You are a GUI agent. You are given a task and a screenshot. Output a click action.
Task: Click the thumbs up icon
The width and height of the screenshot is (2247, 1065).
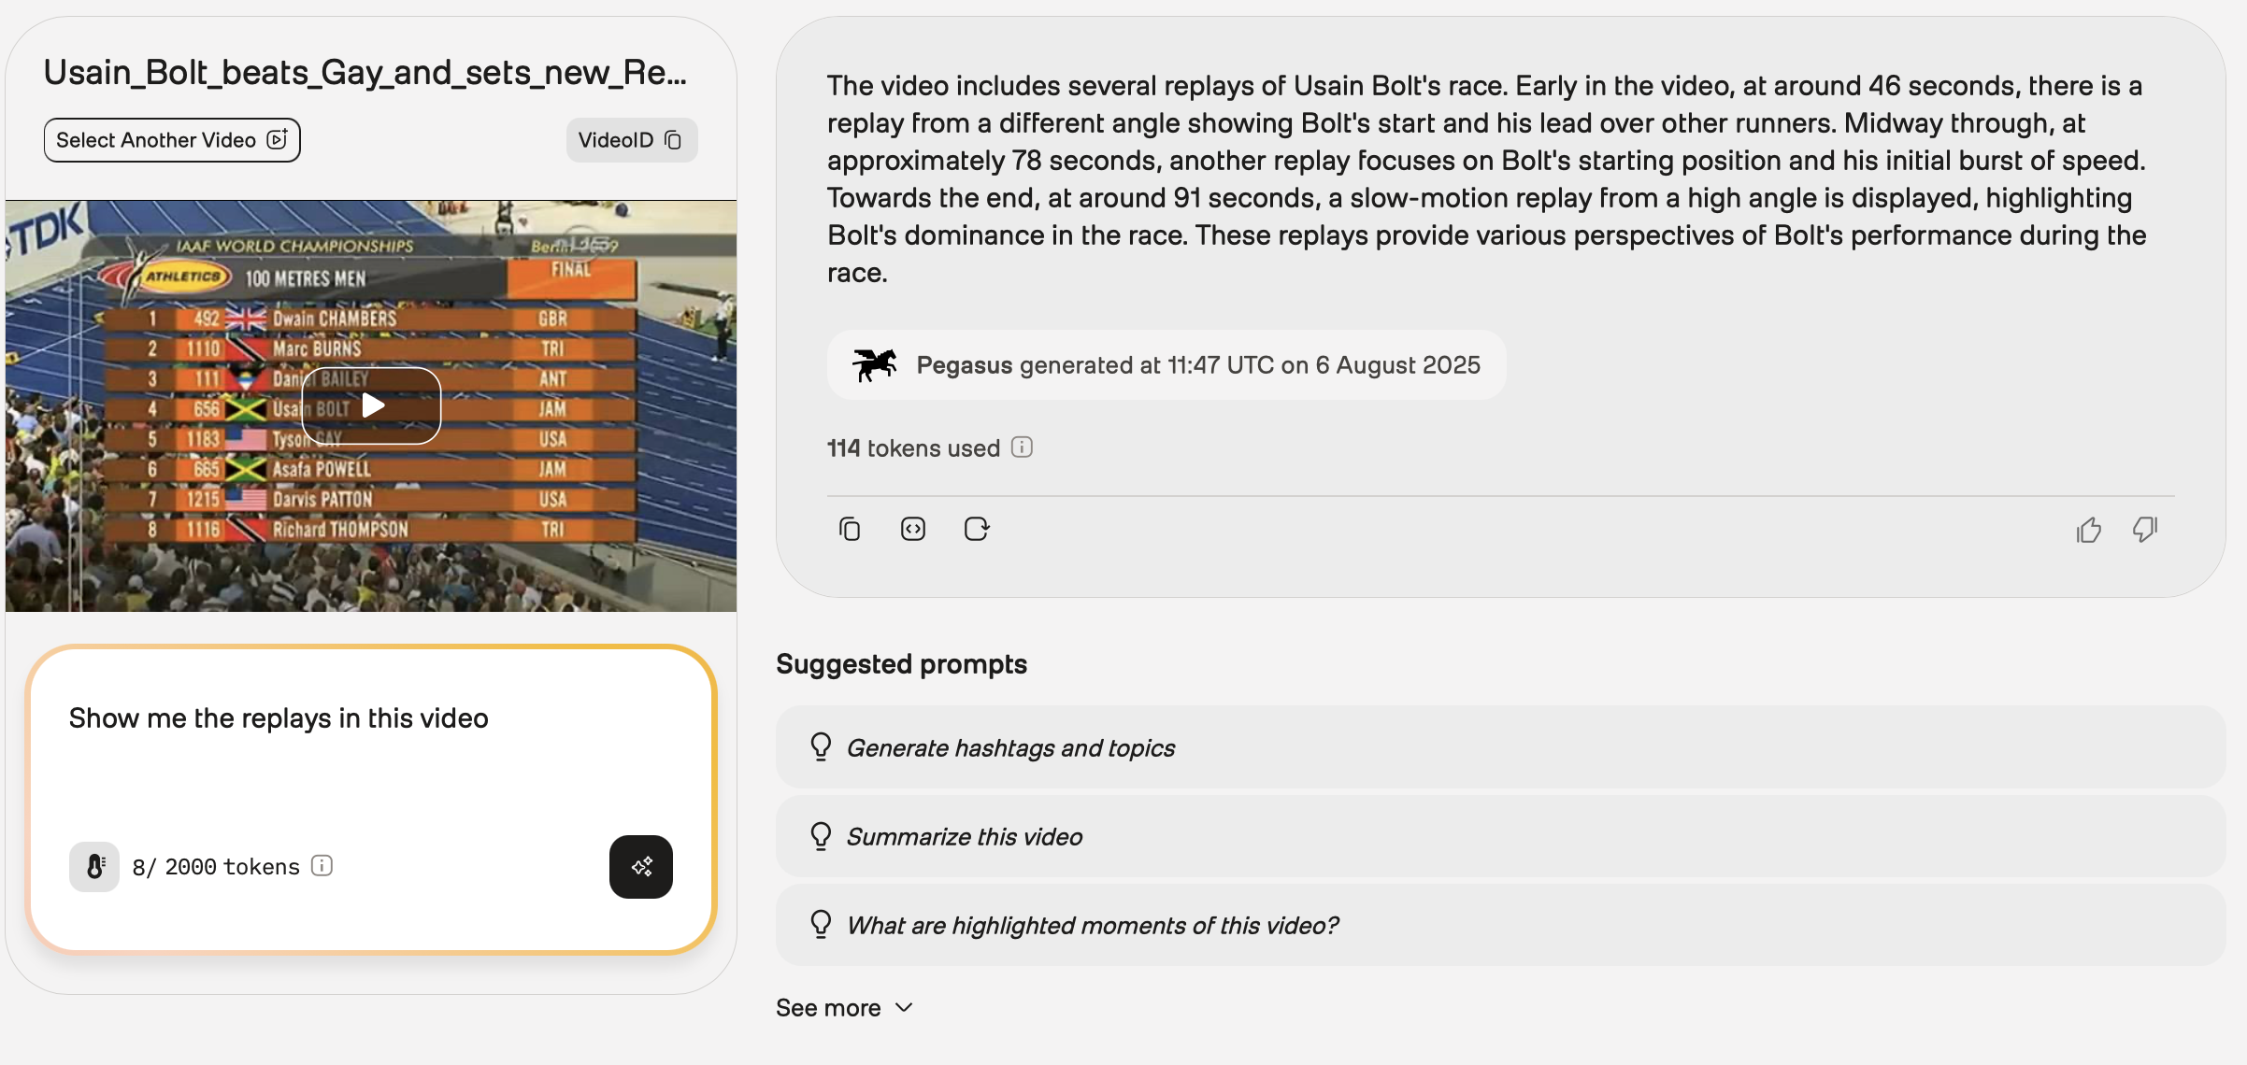[2088, 530]
